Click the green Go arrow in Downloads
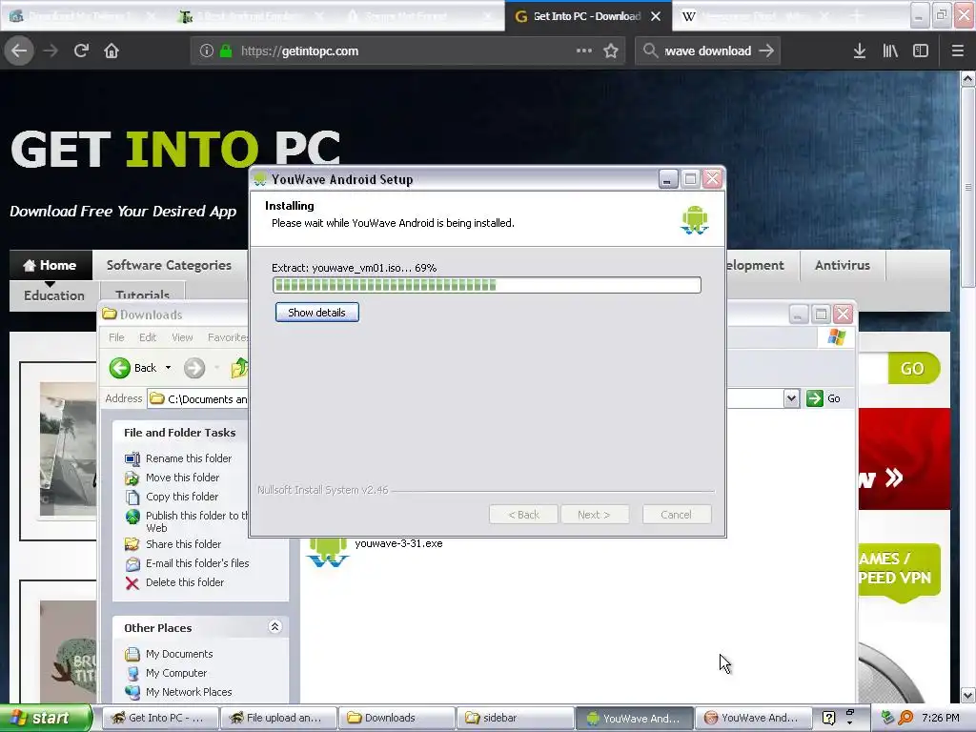Viewport: 976px width, 732px height. [814, 398]
